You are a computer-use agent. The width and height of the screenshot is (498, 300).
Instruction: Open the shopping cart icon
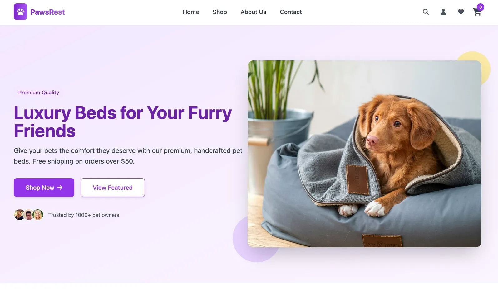pos(477,12)
